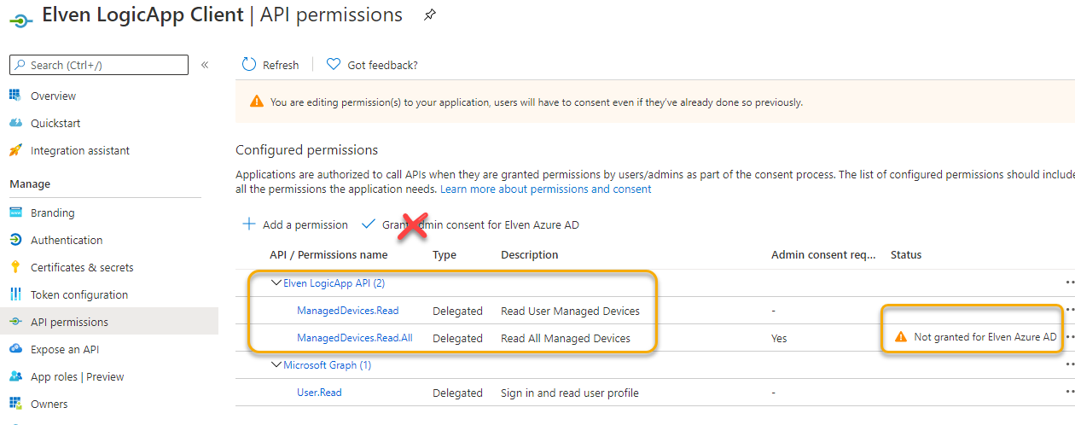Open the ManagedDevices.Read permission
Screen dimensions: 1075x425
point(348,311)
